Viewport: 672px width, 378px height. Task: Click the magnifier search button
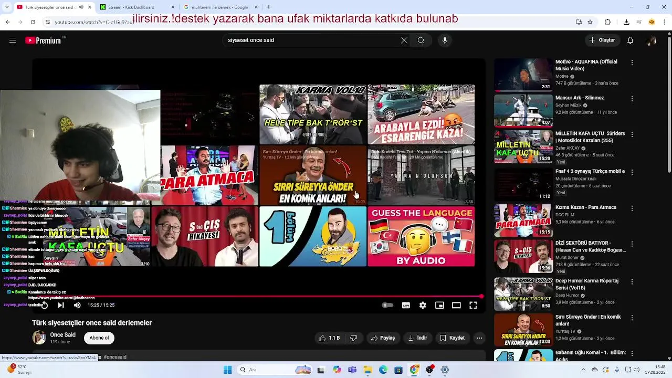(x=421, y=40)
